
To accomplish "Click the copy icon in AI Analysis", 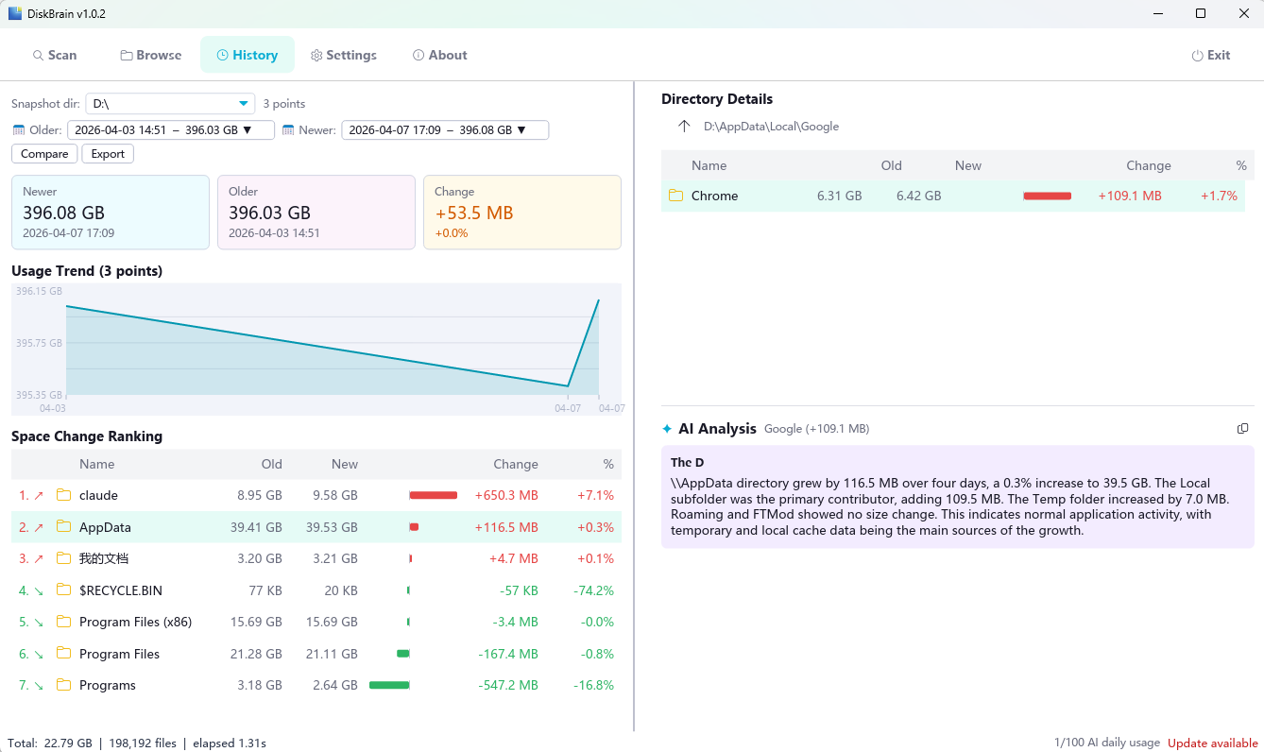I will (1242, 429).
